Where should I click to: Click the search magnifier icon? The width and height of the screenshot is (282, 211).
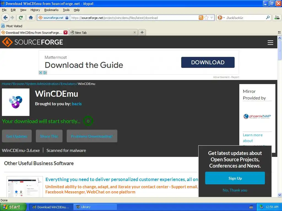point(268,18)
